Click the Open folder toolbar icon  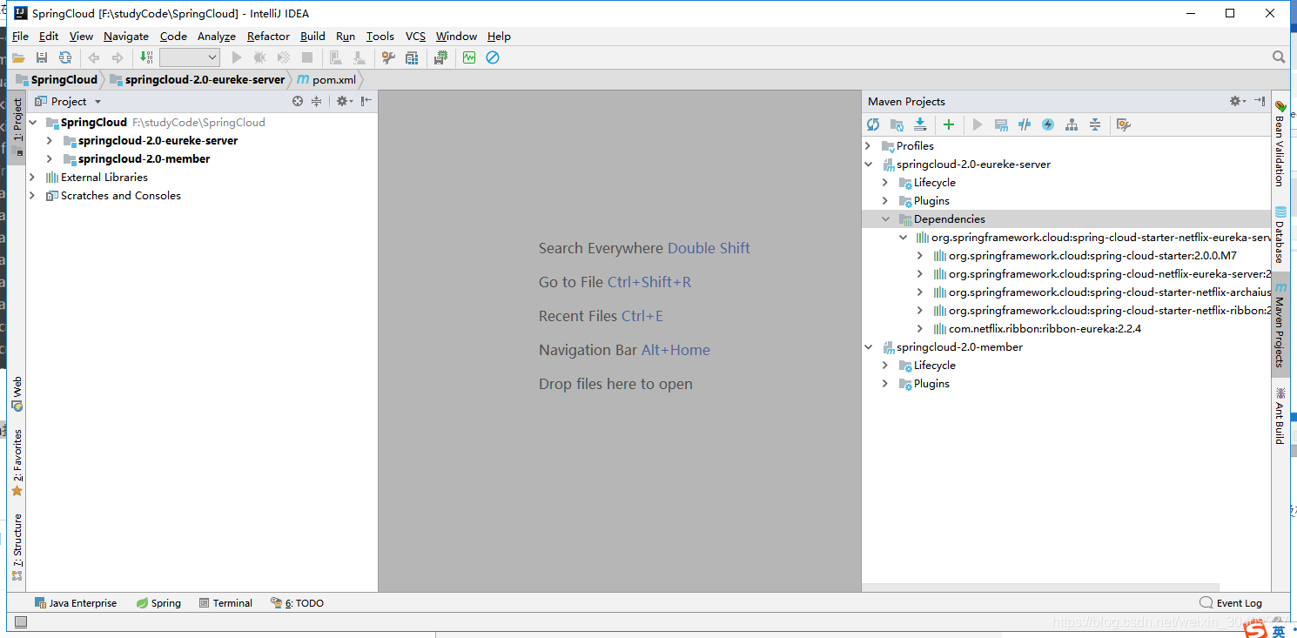coord(17,57)
